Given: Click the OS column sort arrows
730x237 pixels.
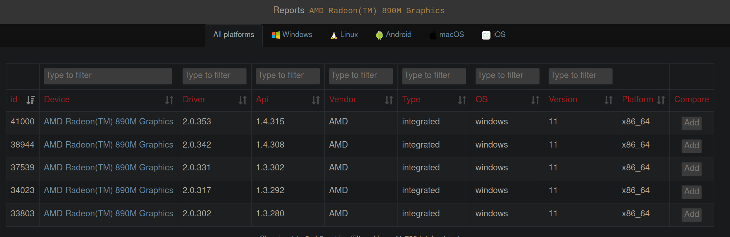Looking at the screenshot, I should [x=535, y=100].
